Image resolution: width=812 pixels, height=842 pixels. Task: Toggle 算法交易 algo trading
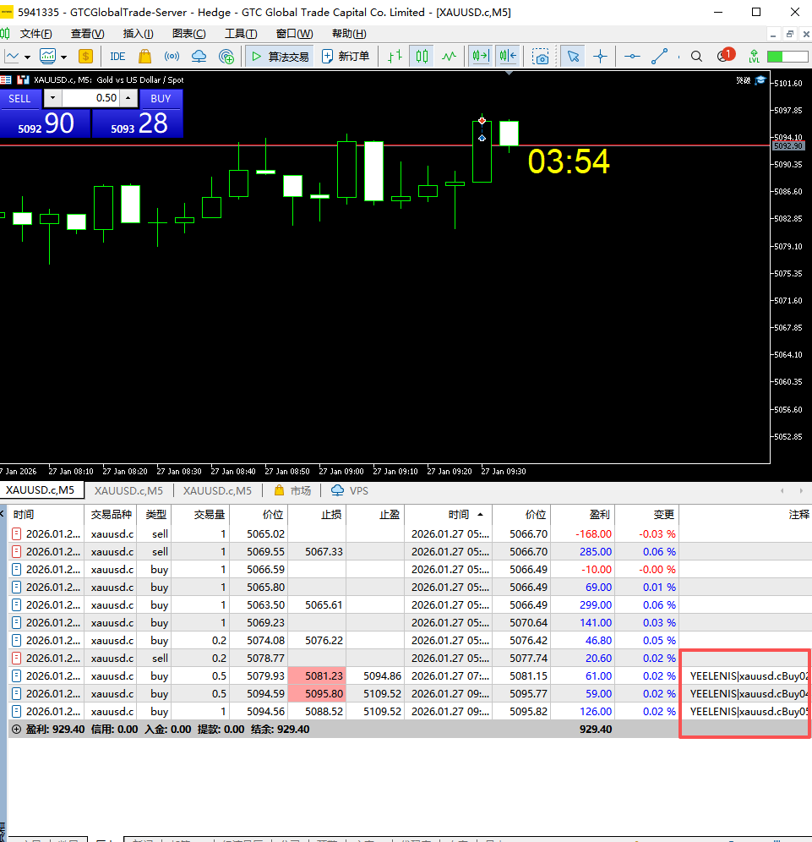(280, 57)
